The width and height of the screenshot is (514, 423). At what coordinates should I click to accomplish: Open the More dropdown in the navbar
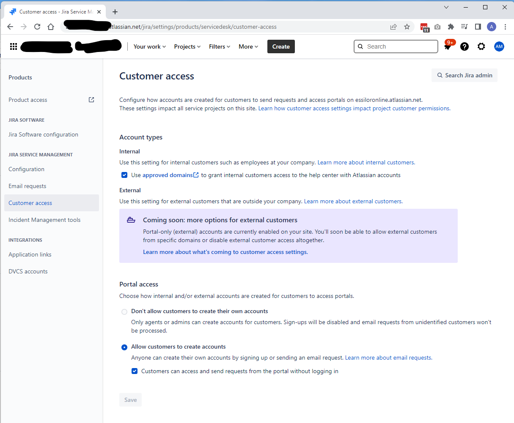248,46
